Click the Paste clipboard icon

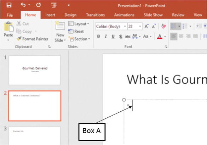pyautogui.click(x=9, y=27)
